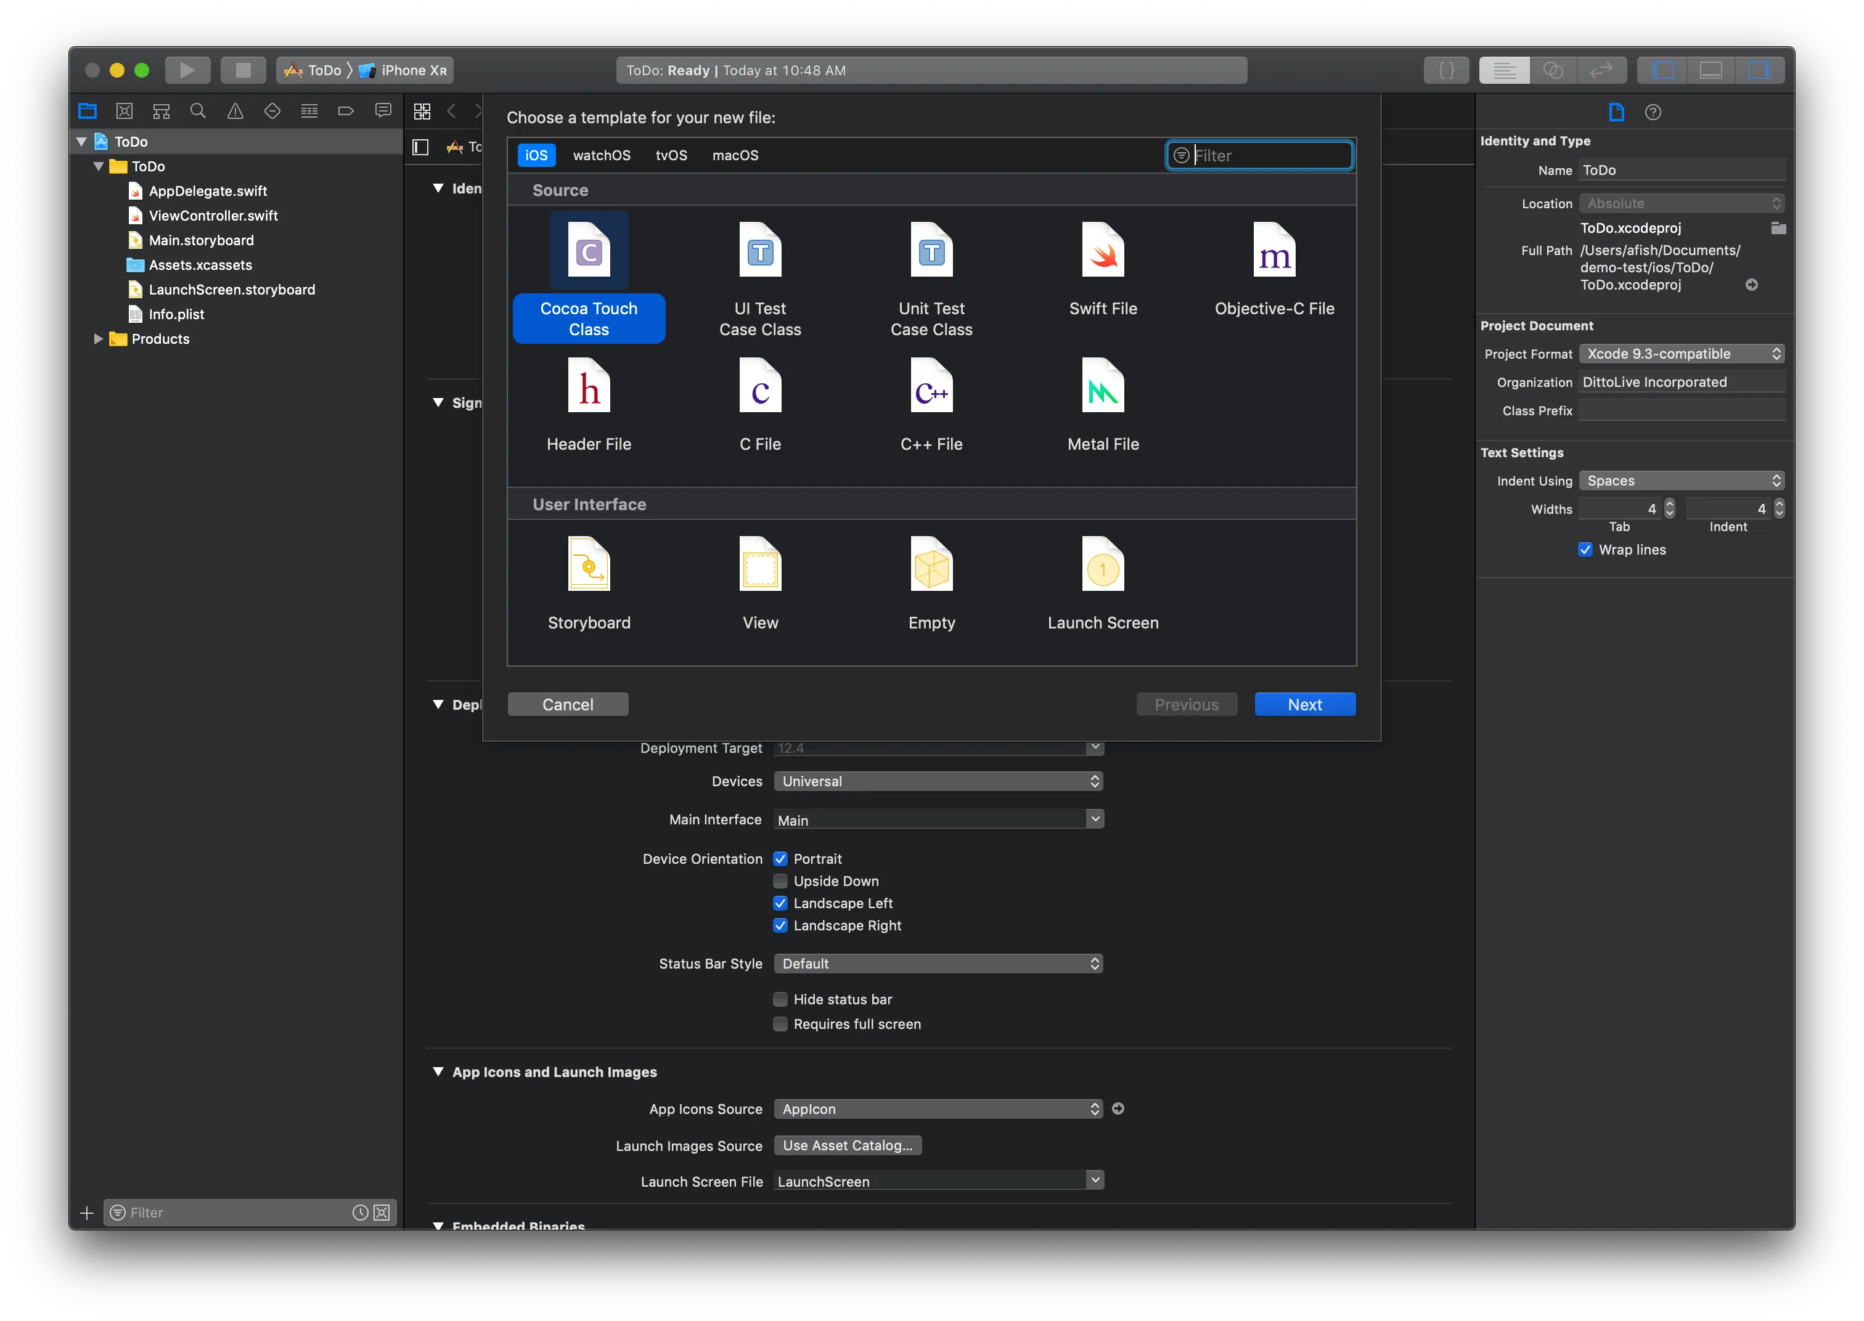Screen dimensions: 1864x1321
Task: Switch to the Assistant editor
Action: [1552, 70]
